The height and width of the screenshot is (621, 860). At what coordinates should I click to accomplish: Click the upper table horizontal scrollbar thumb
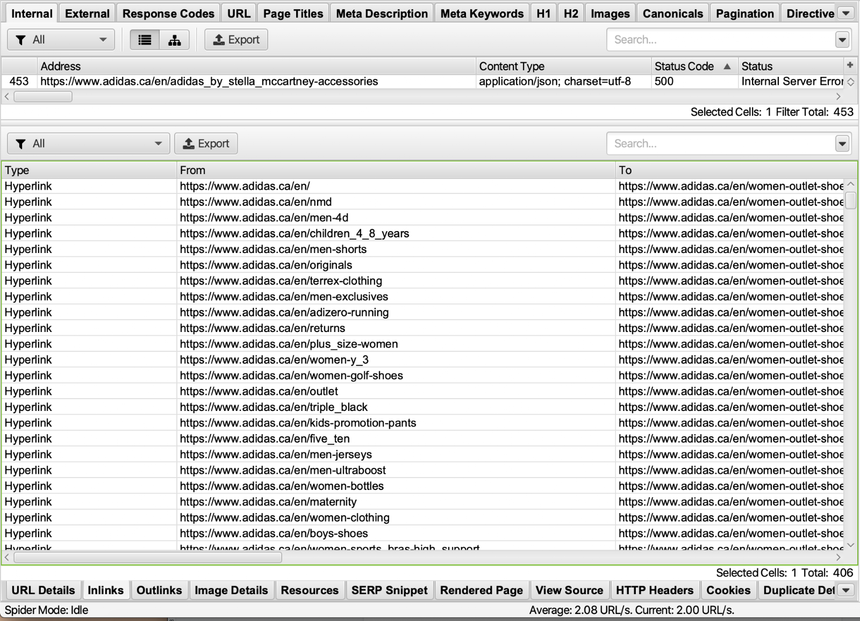pos(43,97)
